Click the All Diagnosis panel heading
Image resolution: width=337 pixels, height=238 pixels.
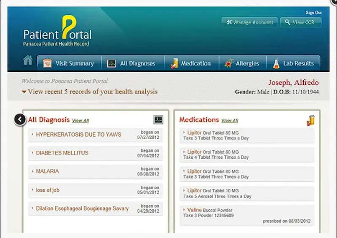pos(49,120)
